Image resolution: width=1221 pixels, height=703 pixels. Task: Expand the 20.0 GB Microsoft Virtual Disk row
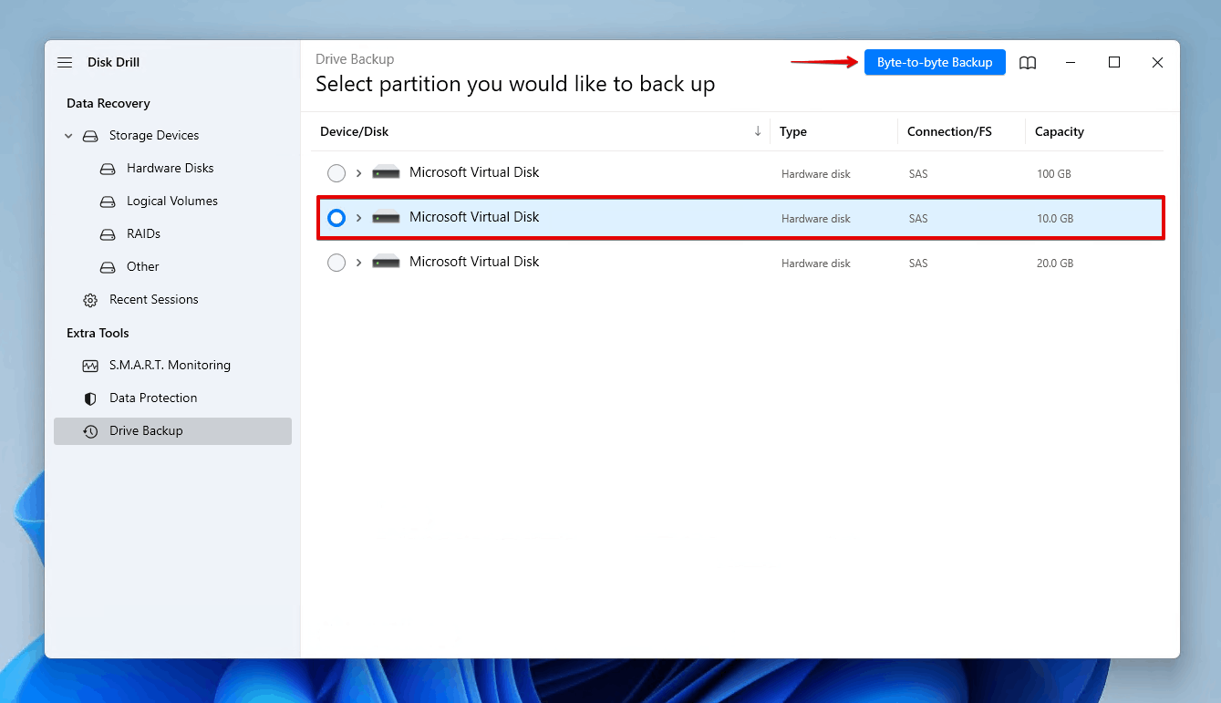pos(359,262)
